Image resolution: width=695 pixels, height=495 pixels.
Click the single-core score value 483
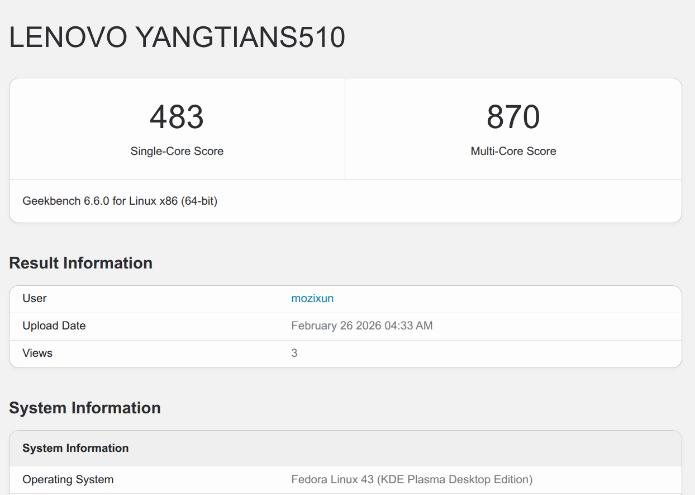point(177,117)
